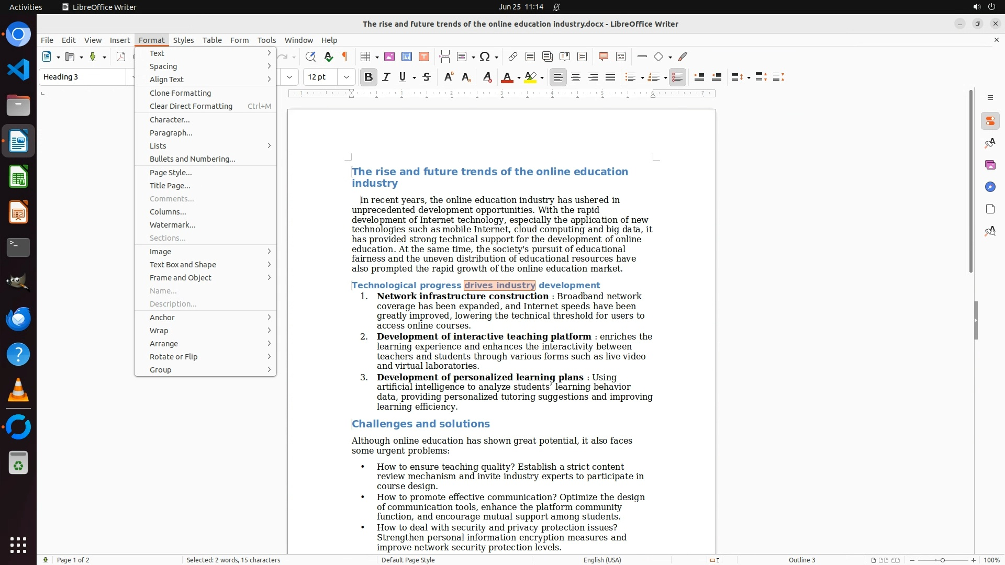Open the Navigator panel in the sidebar
The height and width of the screenshot is (565, 1005).
(990, 187)
